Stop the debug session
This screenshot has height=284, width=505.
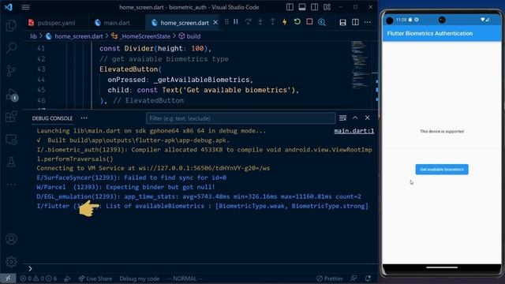[x=309, y=21]
